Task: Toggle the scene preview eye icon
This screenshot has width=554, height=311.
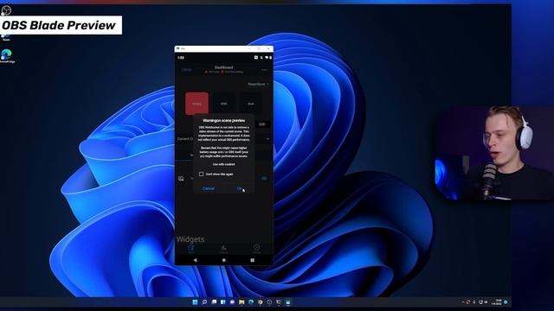Action: tap(264, 179)
